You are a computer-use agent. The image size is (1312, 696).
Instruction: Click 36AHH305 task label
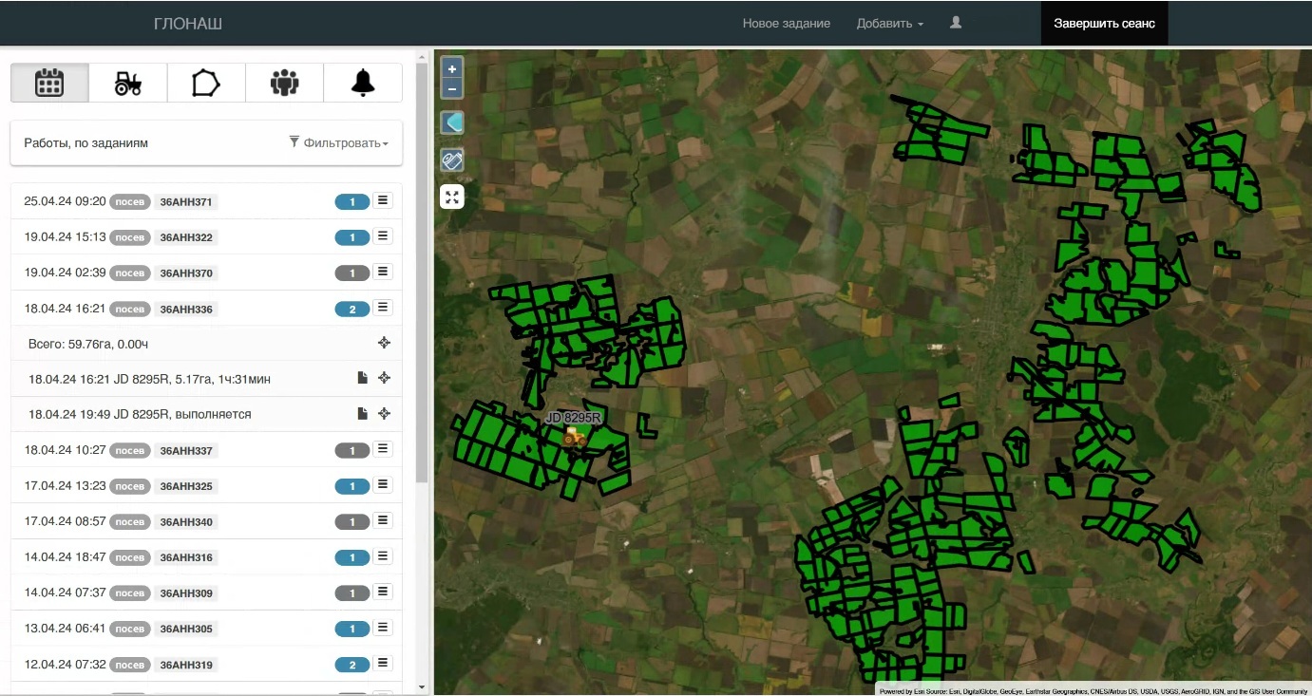(186, 629)
